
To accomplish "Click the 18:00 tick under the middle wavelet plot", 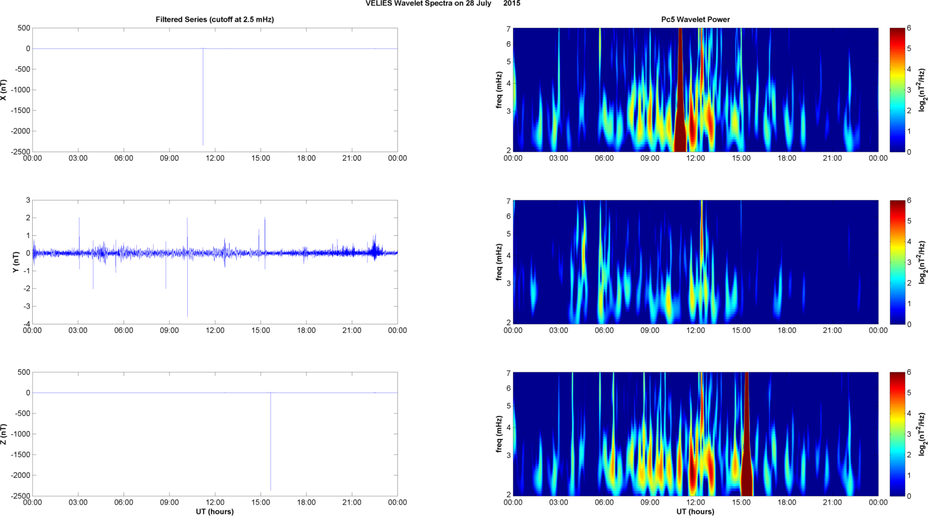I will (787, 330).
